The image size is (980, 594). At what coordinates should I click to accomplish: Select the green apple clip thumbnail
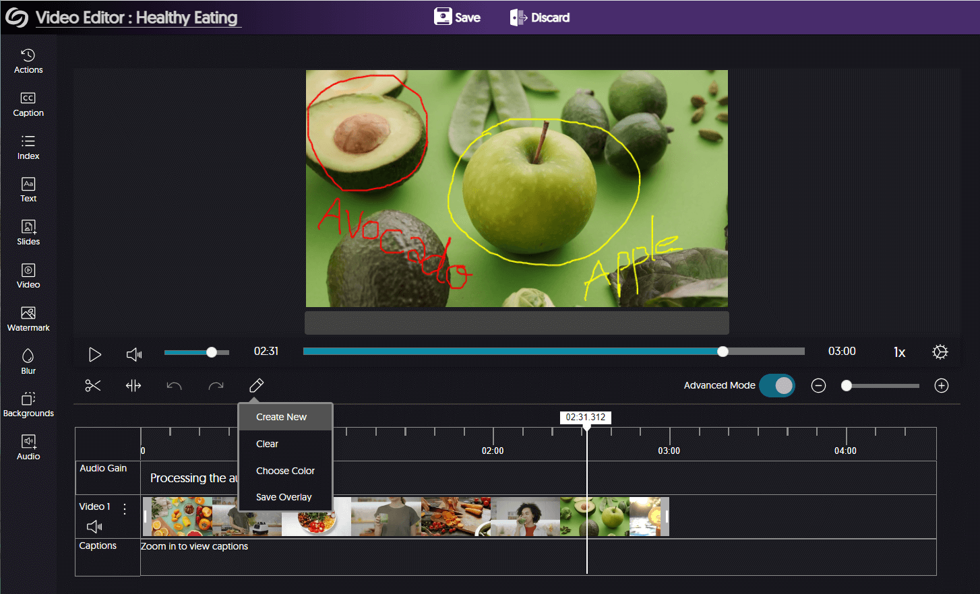594,517
